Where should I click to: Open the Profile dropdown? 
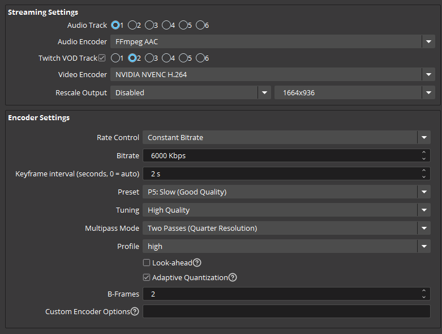[x=287, y=246]
